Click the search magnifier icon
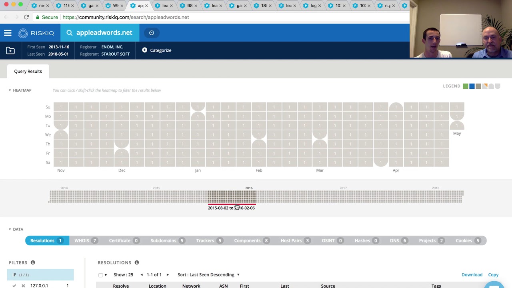The width and height of the screenshot is (512, 288). (x=70, y=33)
